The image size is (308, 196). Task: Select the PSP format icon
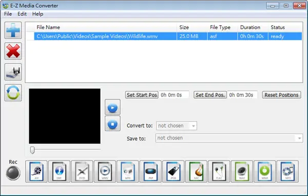pos(150,171)
